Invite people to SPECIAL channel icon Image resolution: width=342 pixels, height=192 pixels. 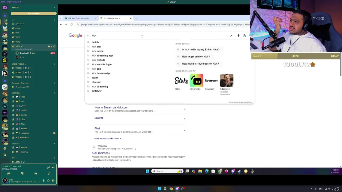[52, 46]
